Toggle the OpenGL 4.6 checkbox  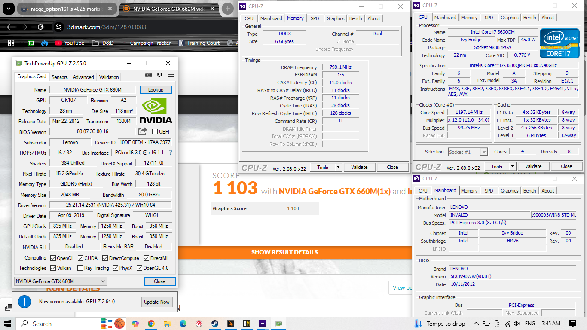(139, 268)
